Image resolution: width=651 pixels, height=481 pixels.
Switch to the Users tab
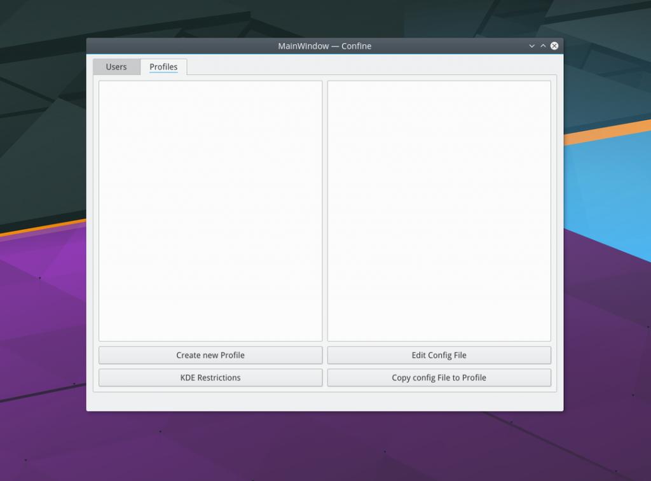tap(116, 67)
